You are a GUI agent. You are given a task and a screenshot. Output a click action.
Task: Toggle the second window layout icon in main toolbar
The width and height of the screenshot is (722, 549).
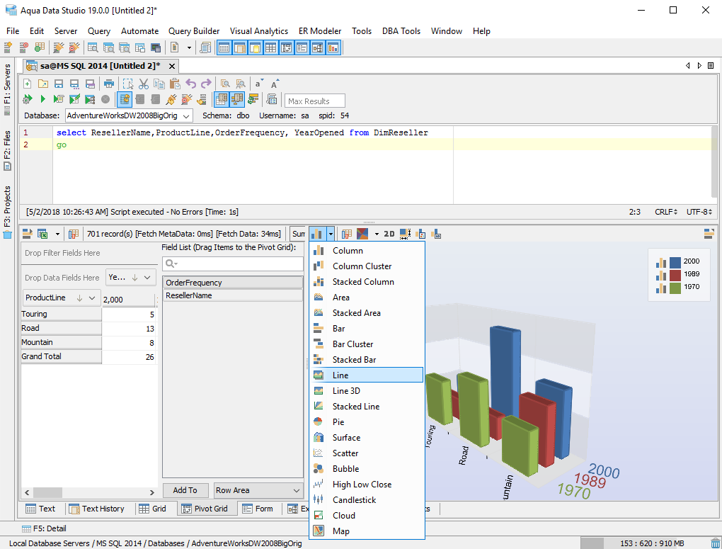(240, 47)
